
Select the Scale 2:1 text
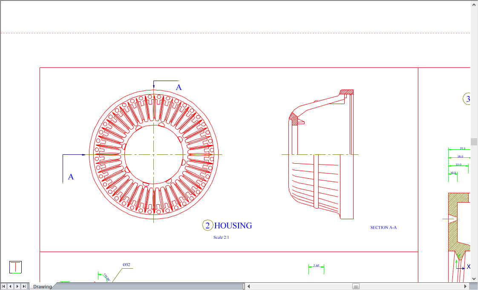(221, 238)
